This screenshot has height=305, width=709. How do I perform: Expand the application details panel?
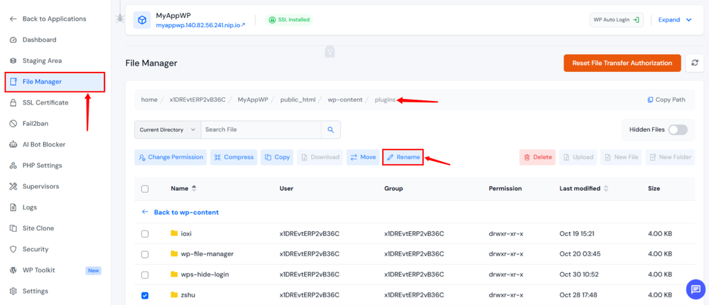[675, 20]
